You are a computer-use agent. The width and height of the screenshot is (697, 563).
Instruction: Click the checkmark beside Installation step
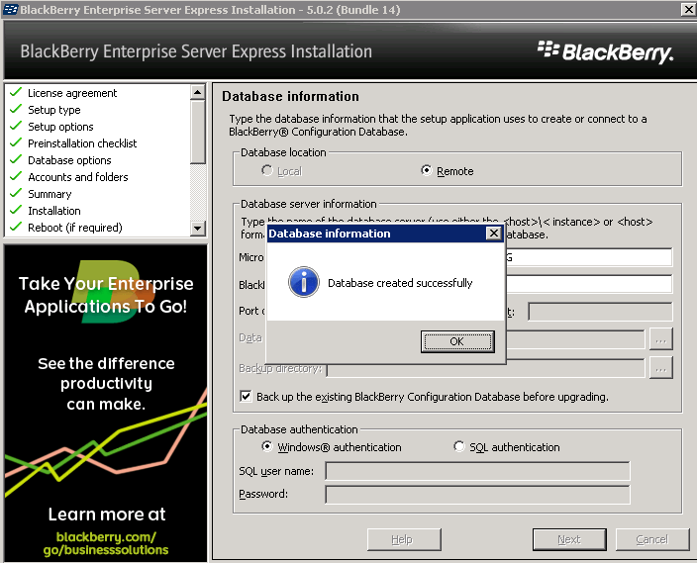click(x=15, y=211)
